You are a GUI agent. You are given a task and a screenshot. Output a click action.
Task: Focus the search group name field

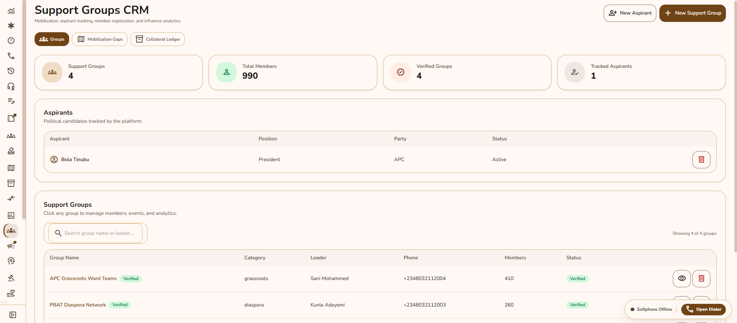point(96,233)
